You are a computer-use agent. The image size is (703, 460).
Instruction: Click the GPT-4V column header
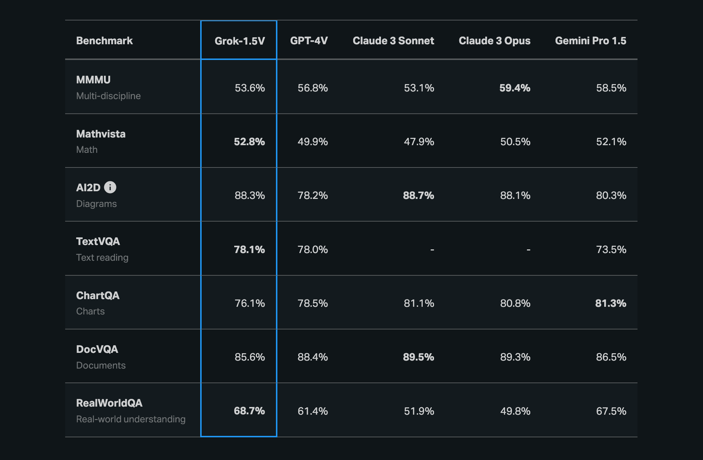[x=309, y=41]
